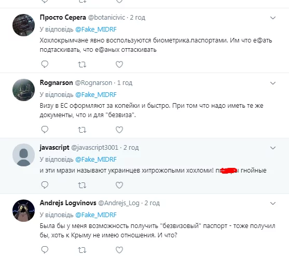The image size is (289, 256).
Task: Retweet the javascript3001 tweet
Action: coord(82,186)
